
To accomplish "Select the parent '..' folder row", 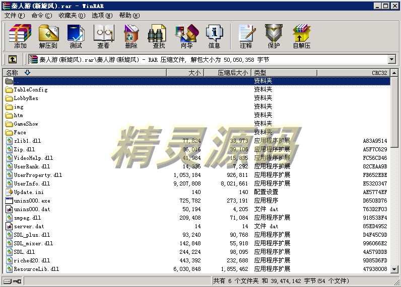I will point(197,81).
